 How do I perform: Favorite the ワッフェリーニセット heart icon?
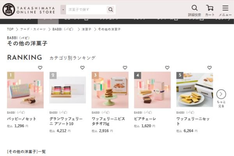pyautogui.click(x=209, y=67)
